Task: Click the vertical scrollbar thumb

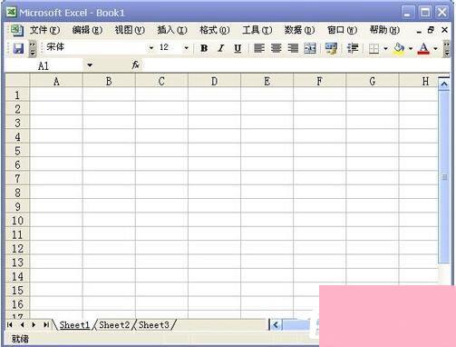Action: [x=444, y=177]
